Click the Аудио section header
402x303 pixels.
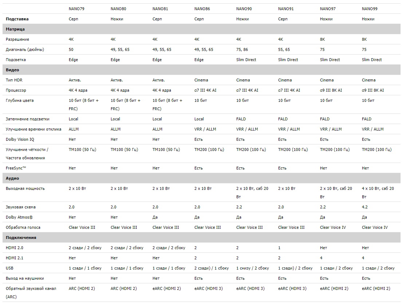(x=12, y=178)
